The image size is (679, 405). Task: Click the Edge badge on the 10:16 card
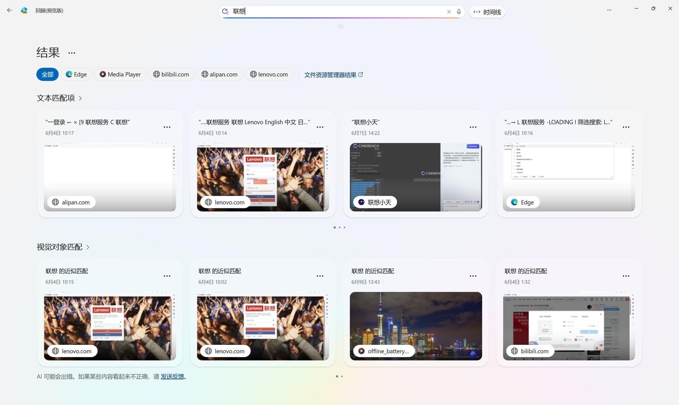[523, 202]
